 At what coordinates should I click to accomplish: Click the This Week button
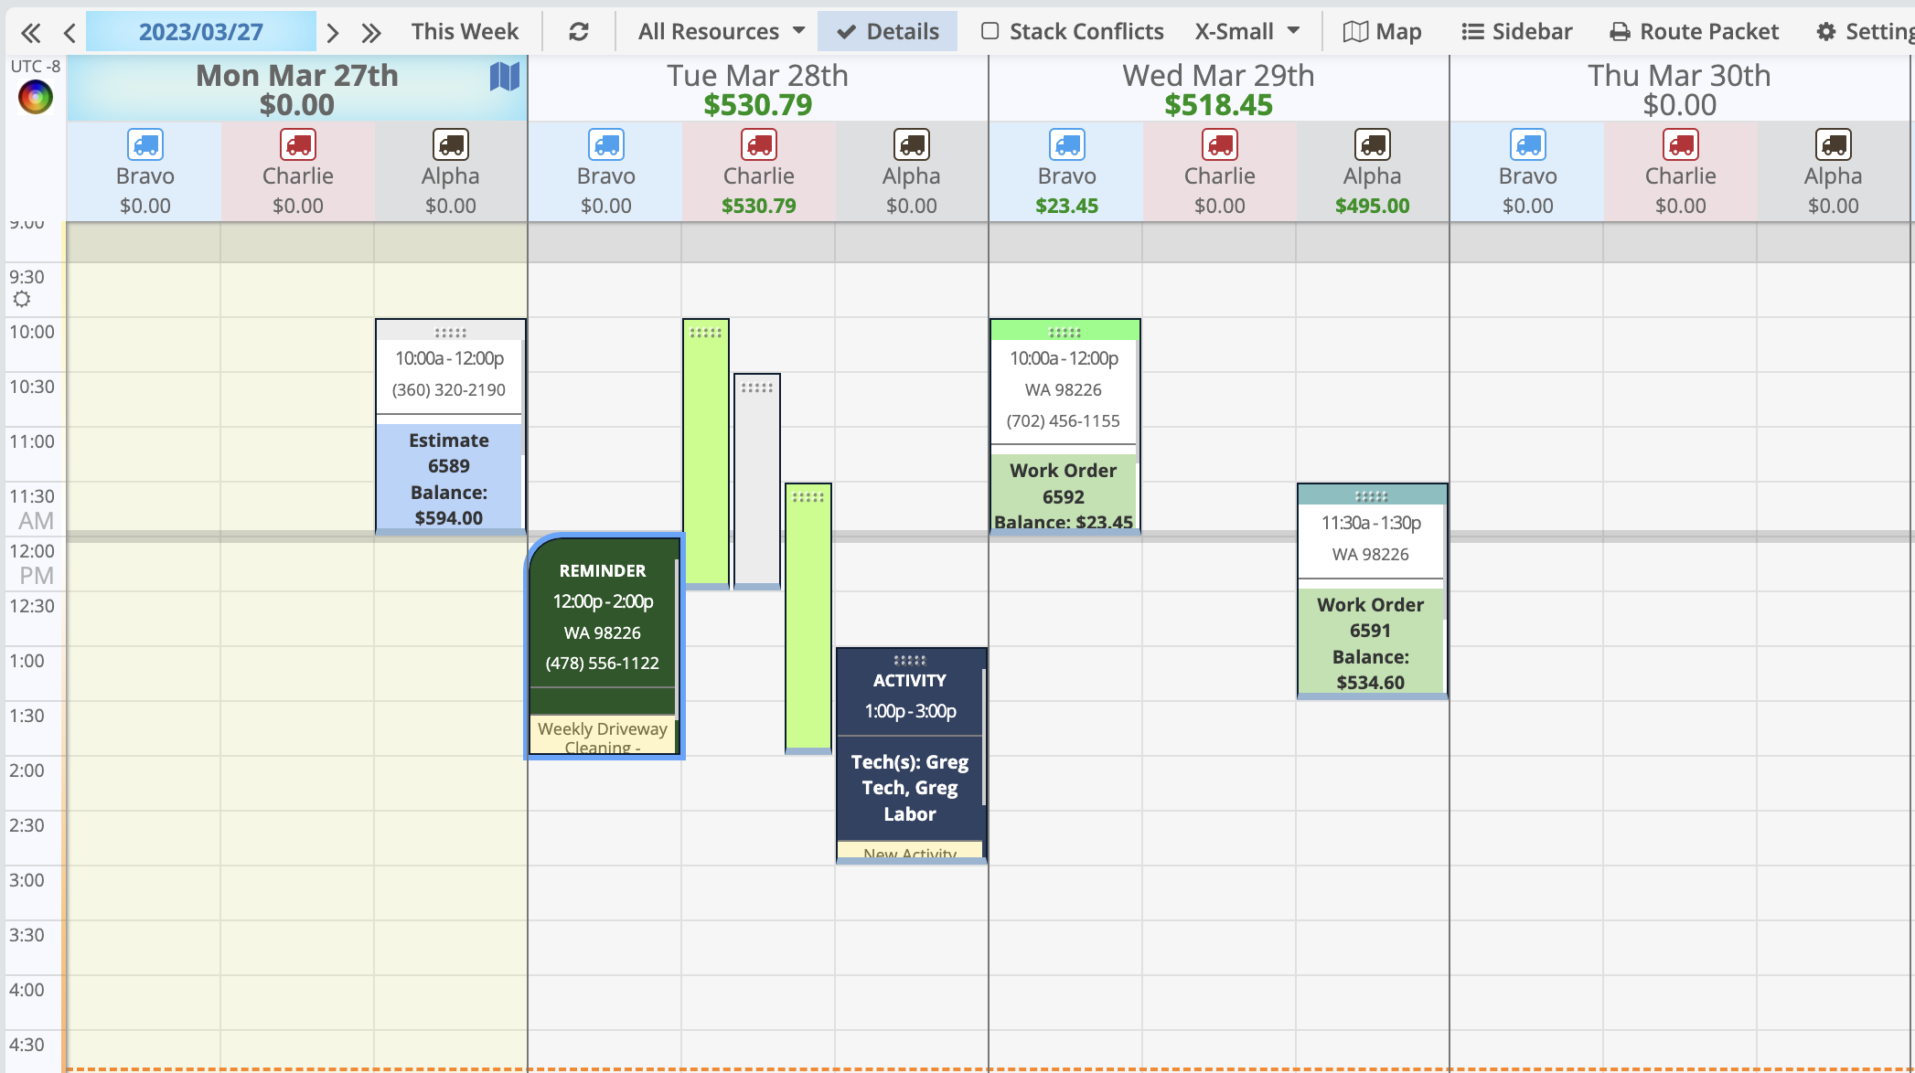click(465, 32)
